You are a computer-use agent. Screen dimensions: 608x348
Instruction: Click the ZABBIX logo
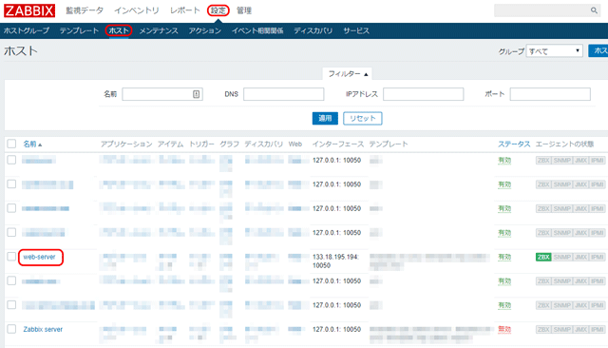29,10
